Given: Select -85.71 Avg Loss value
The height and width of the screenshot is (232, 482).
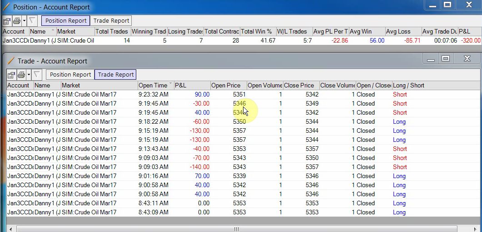Looking at the screenshot, I should coord(412,40).
